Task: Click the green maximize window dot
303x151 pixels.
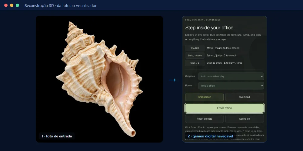Action: tap(17, 5)
